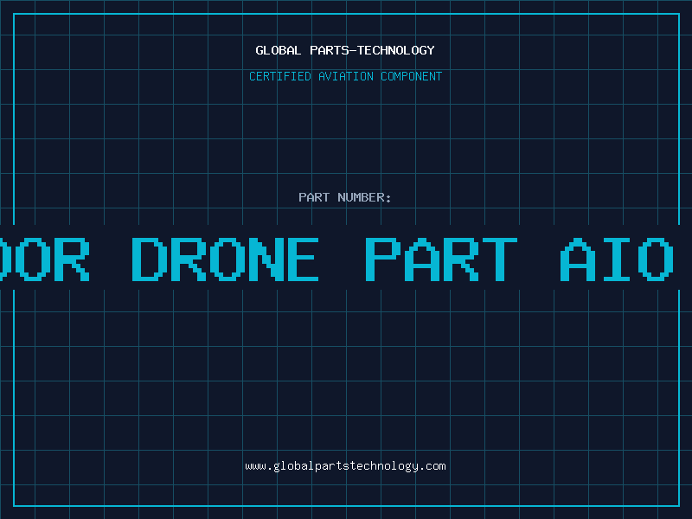Image resolution: width=692 pixels, height=519 pixels.
Task: Click the cut-off word ending in OR in the banner
Action: coord(45,259)
